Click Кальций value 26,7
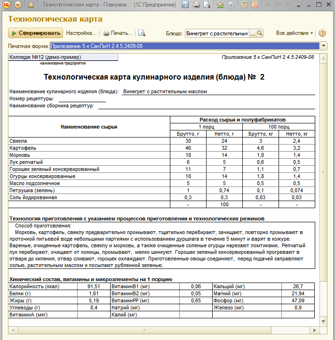Image resolution: width=335 pixels, height=340 pixels. [298, 286]
